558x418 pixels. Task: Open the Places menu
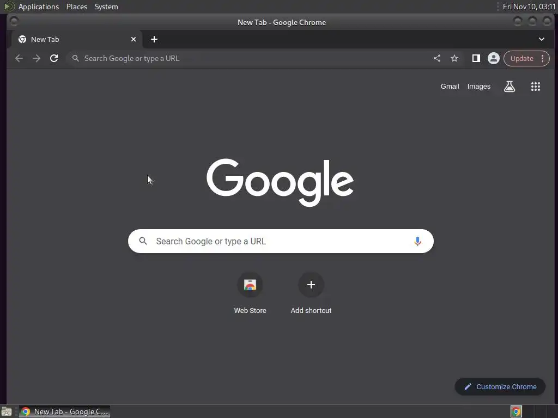coord(77,7)
